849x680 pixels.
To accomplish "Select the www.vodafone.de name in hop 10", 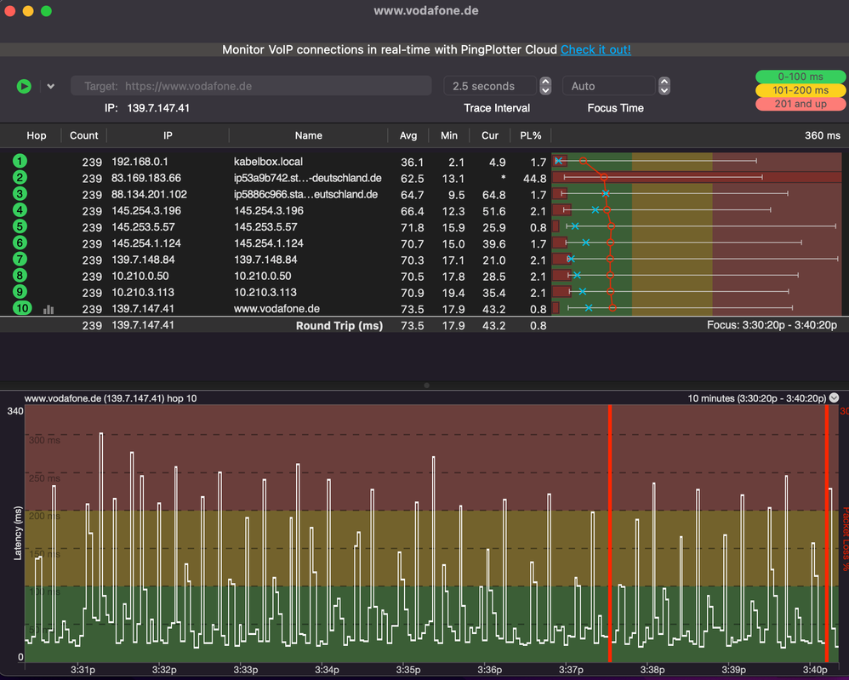I will 276,308.
